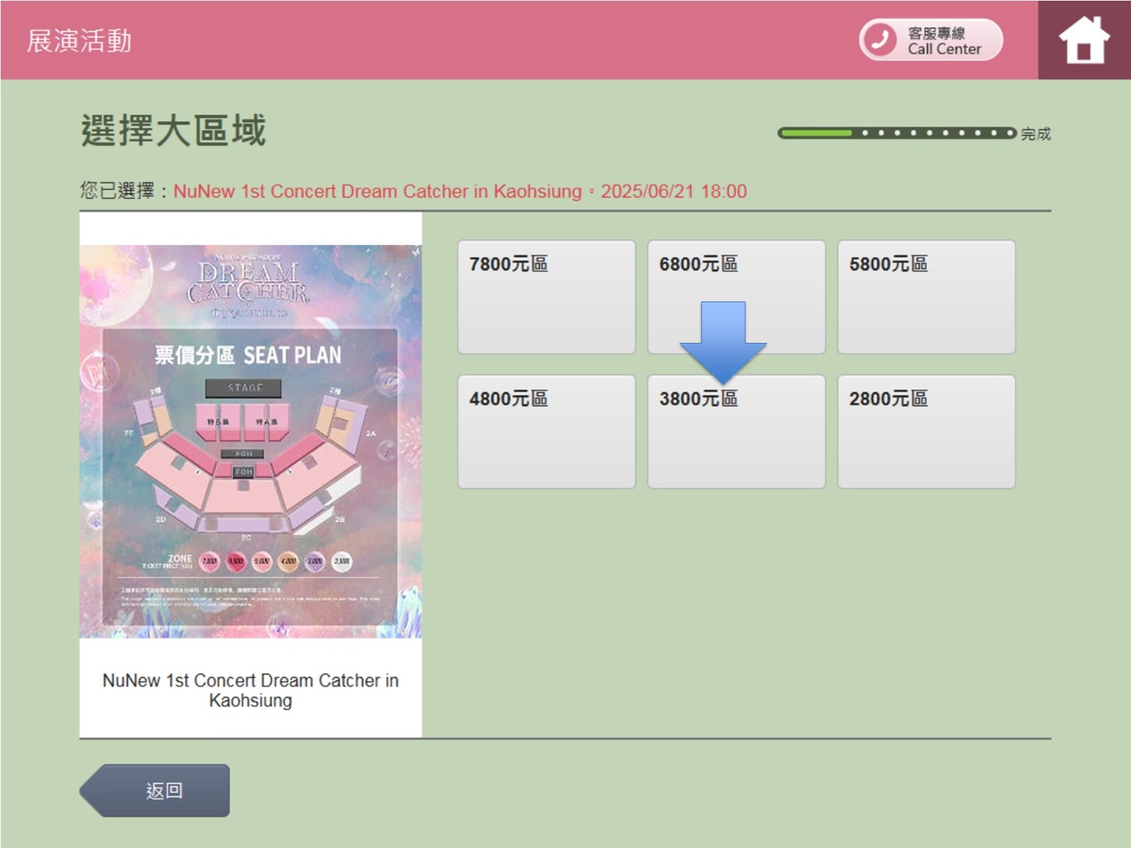1131x848 pixels.
Task: Tap the 2800元區 zone button
Action: click(926, 431)
